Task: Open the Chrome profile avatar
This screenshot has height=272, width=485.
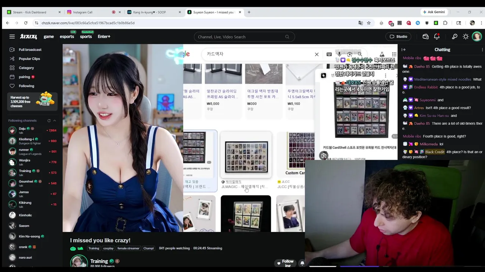Action: tap(472, 23)
